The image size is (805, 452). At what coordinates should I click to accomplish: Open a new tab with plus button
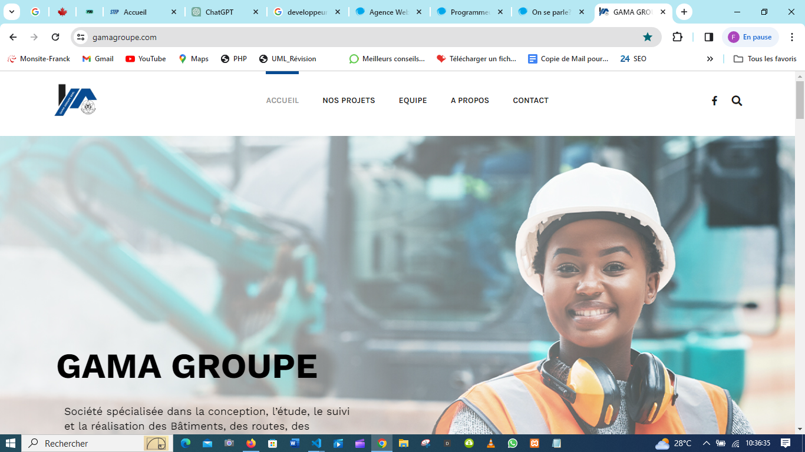[x=684, y=12]
